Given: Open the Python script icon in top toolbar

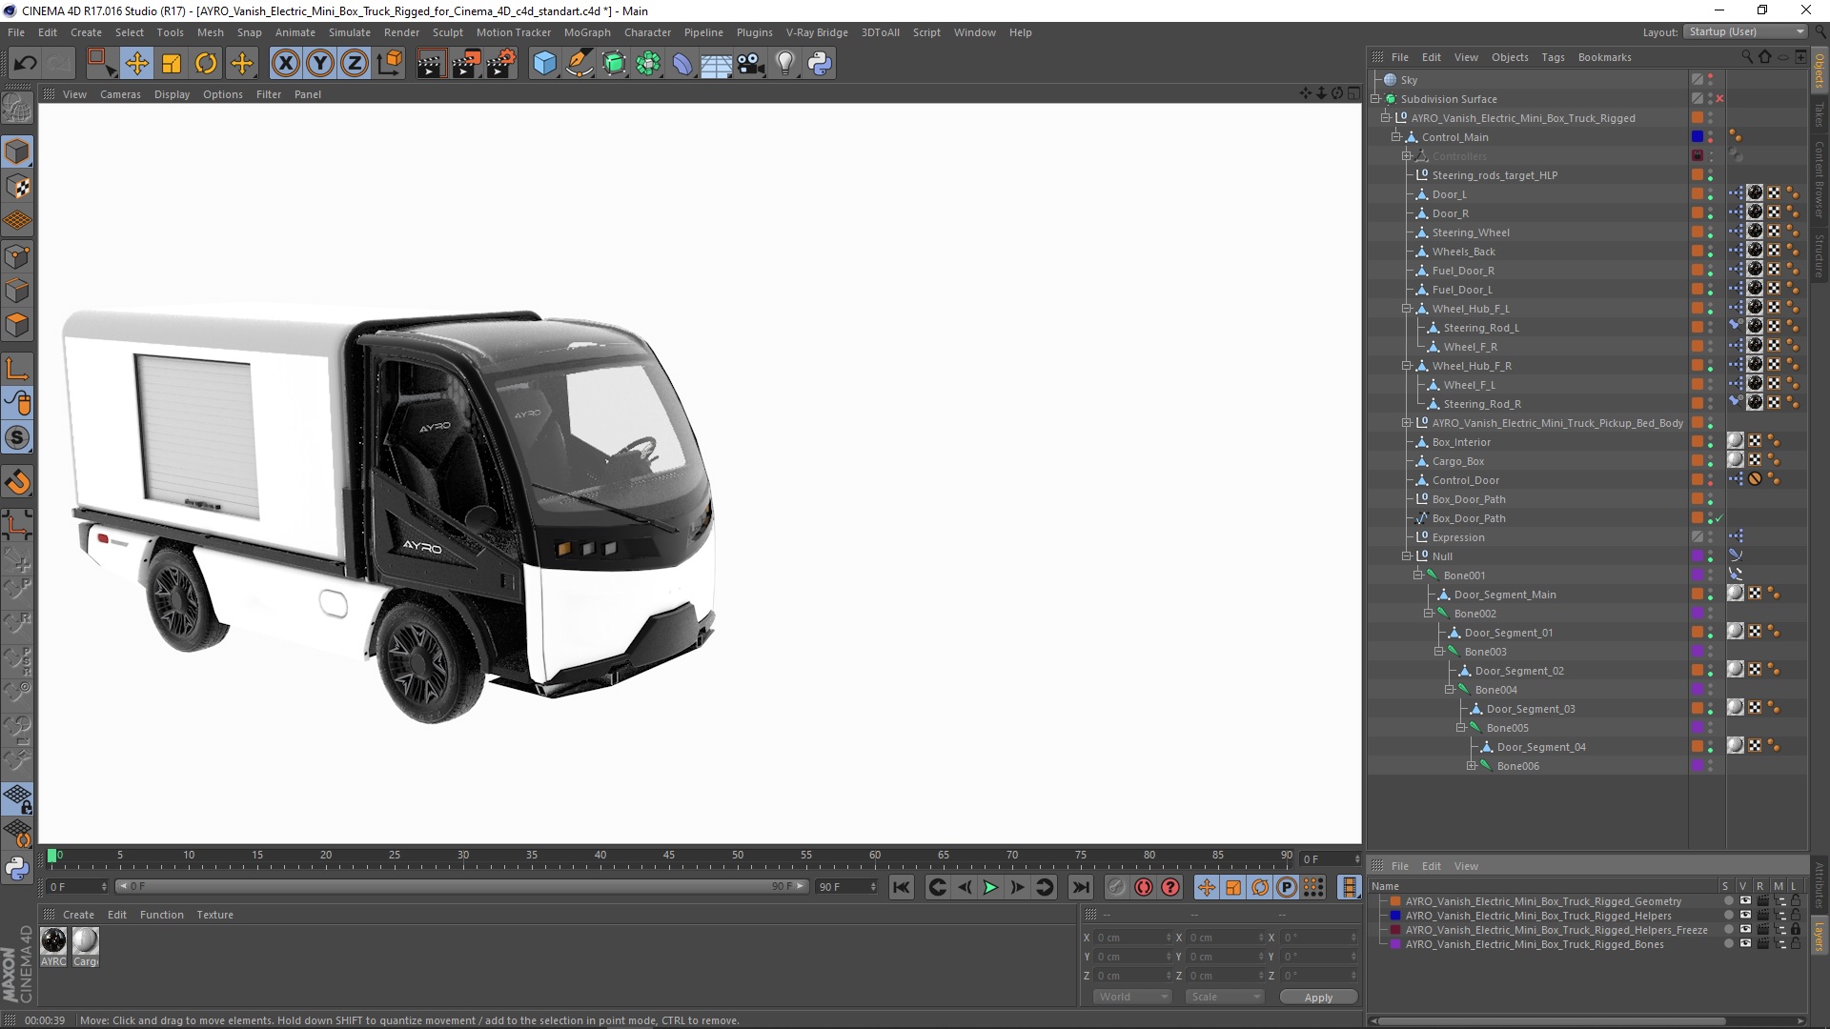Looking at the screenshot, I should [820, 64].
